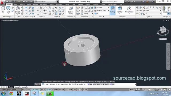
Task: Click the Smooth Object mesh tool
Action: (x=18, y=10)
